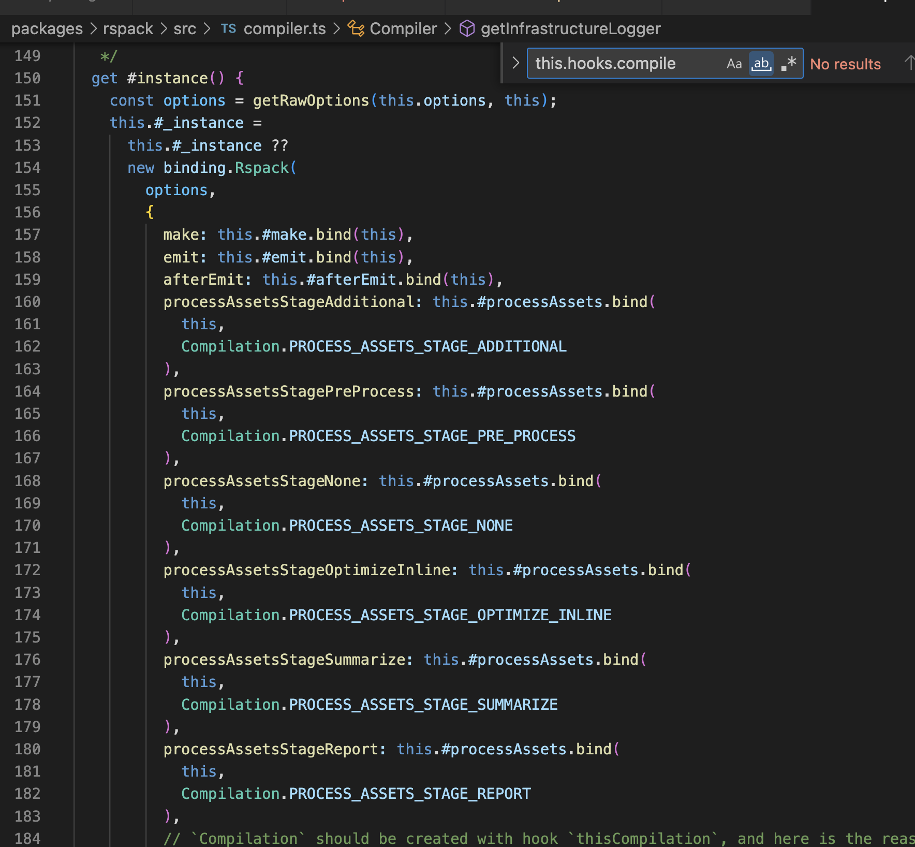Click the Compiler class symbol icon in breadcrumbs

tap(356, 29)
